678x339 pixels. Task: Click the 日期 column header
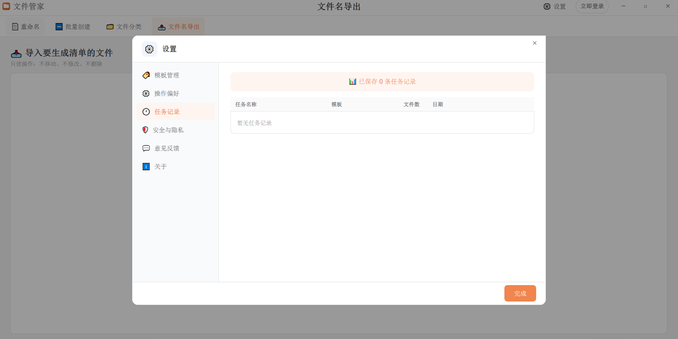point(438,105)
